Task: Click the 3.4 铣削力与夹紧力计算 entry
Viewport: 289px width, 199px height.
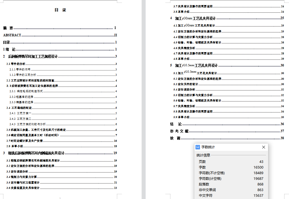Action: click(x=62, y=177)
